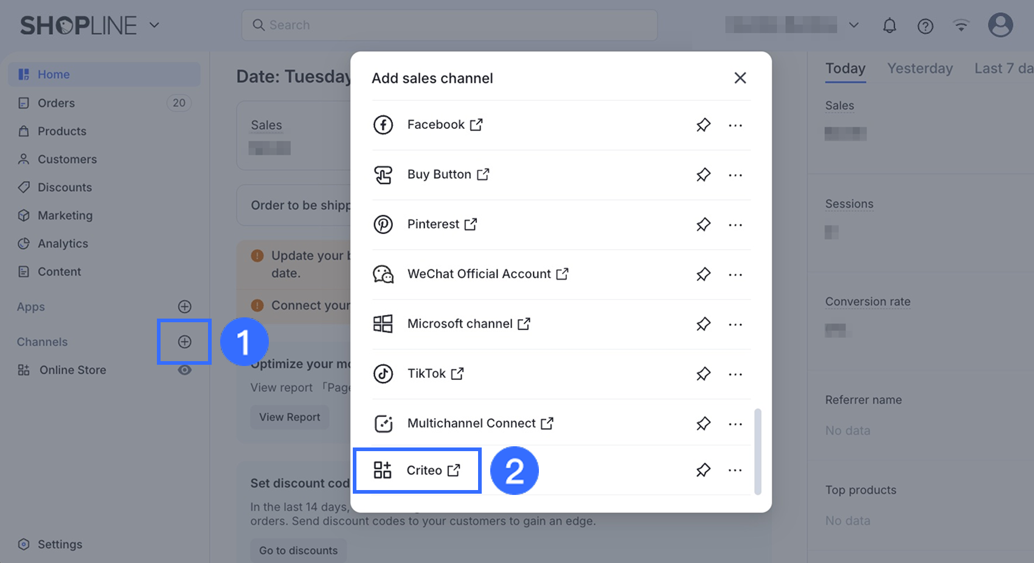Open more options for Microsoft channel
Image resolution: width=1034 pixels, height=563 pixels.
point(735,324)
